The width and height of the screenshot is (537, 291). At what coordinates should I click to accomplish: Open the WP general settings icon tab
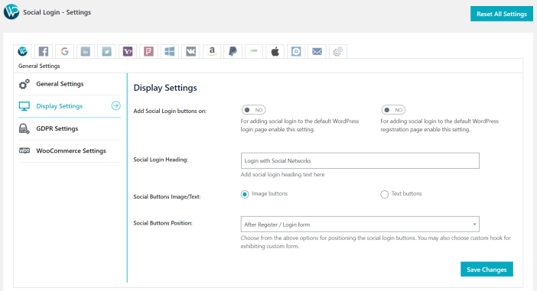click(x=23, y=52)
